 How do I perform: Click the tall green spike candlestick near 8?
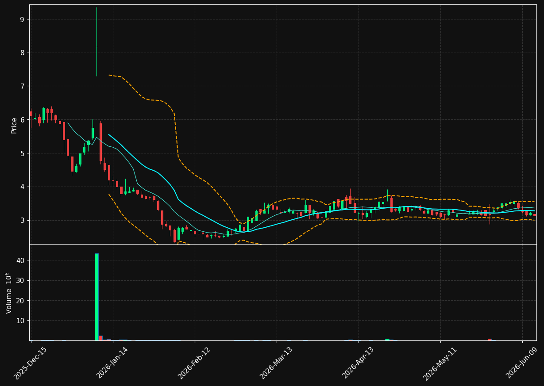pos(96,42)
